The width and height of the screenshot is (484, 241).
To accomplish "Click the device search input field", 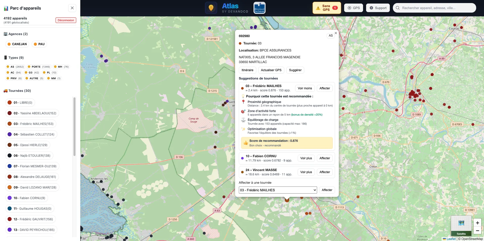I will coord(437,8).
